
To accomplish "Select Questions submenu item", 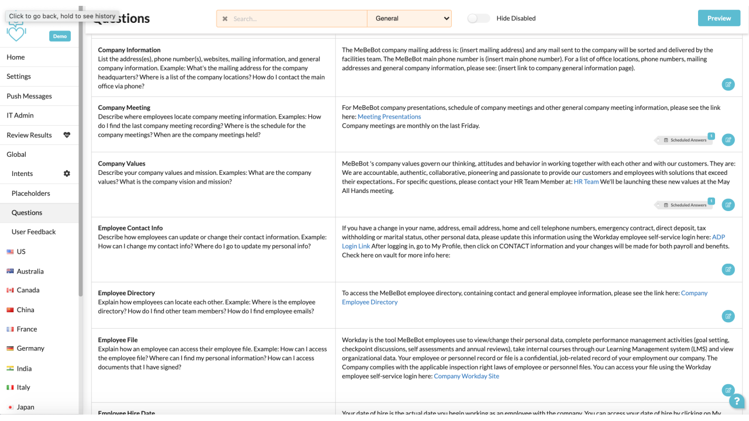I will [x=27, y=213].
